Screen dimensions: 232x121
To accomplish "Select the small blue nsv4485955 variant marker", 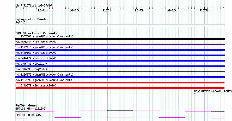I will pyautogui.click(x=195, y=93).
